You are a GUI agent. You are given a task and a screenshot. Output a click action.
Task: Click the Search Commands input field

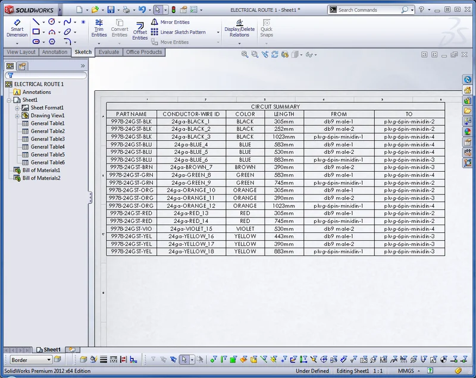(369, 10)
